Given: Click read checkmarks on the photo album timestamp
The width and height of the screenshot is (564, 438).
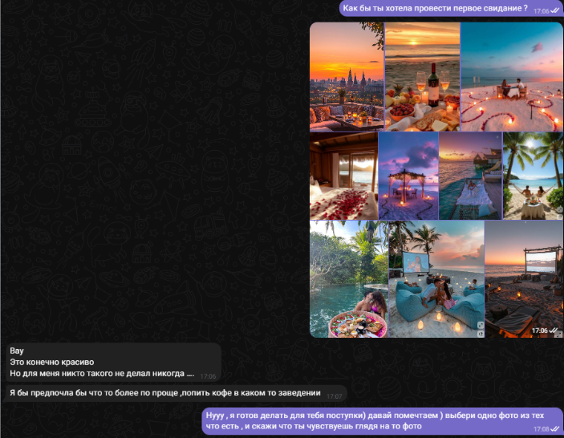Looking at the screenshot, I should (554, 331).
